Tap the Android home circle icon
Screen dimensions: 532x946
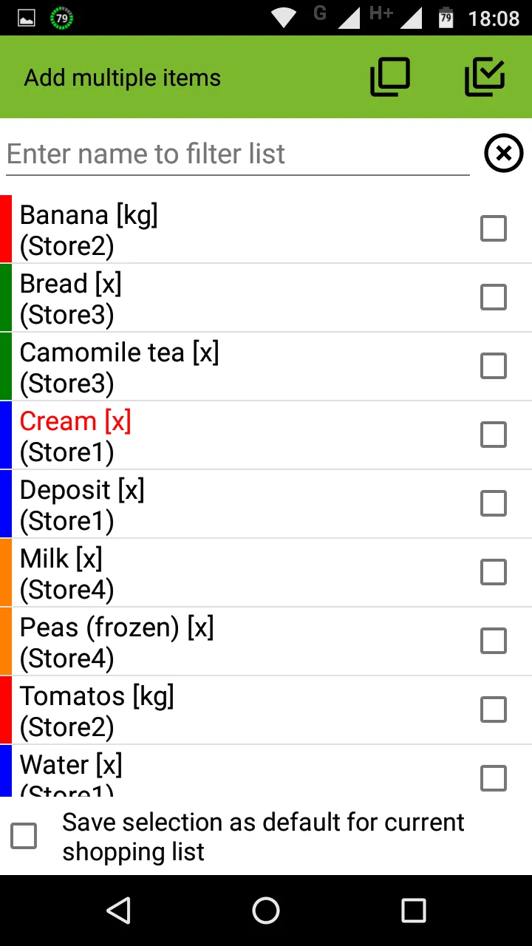pos(266,911)
